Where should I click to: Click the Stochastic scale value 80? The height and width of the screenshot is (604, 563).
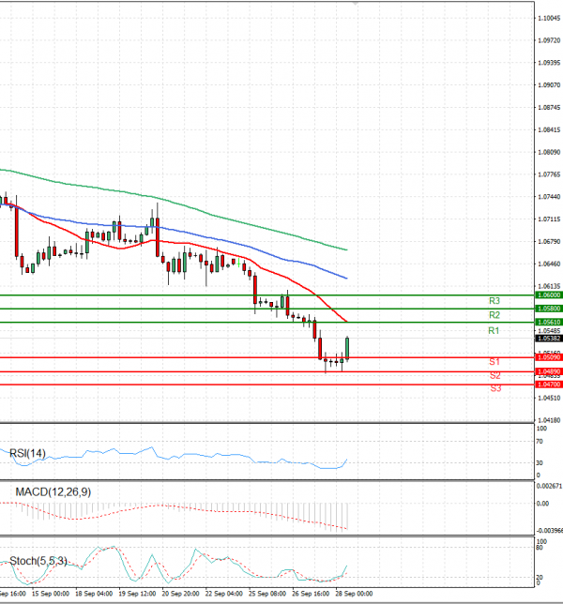tap(540, 548)
